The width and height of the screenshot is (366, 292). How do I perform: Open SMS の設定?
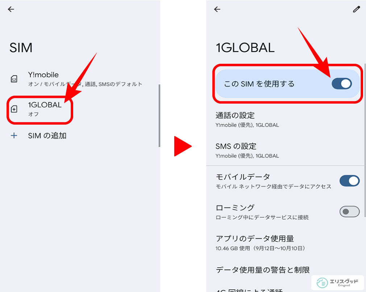pyautogui.click(x=285, y=150)
